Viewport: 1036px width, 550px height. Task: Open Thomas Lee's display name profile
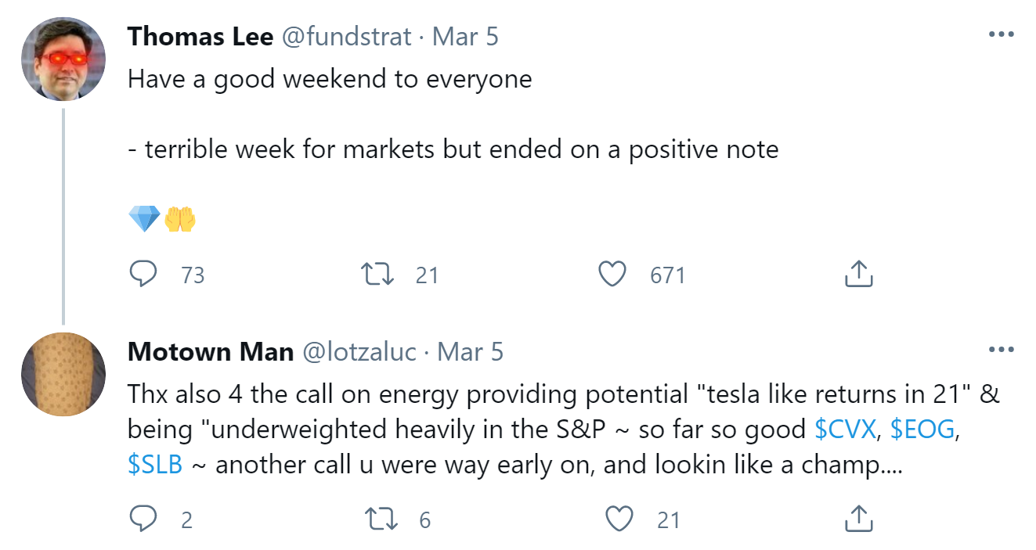[x=200, y=37]
